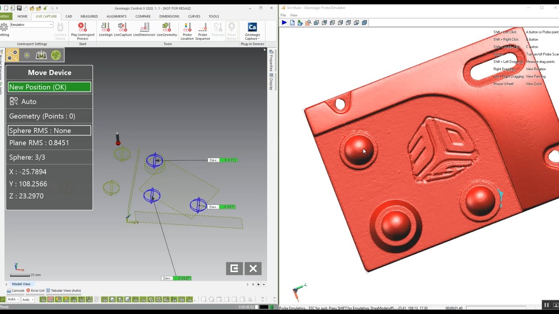Screen dimensions: 559x314
Task: Open the Emulator device dropdown
Action: point(51,25)
